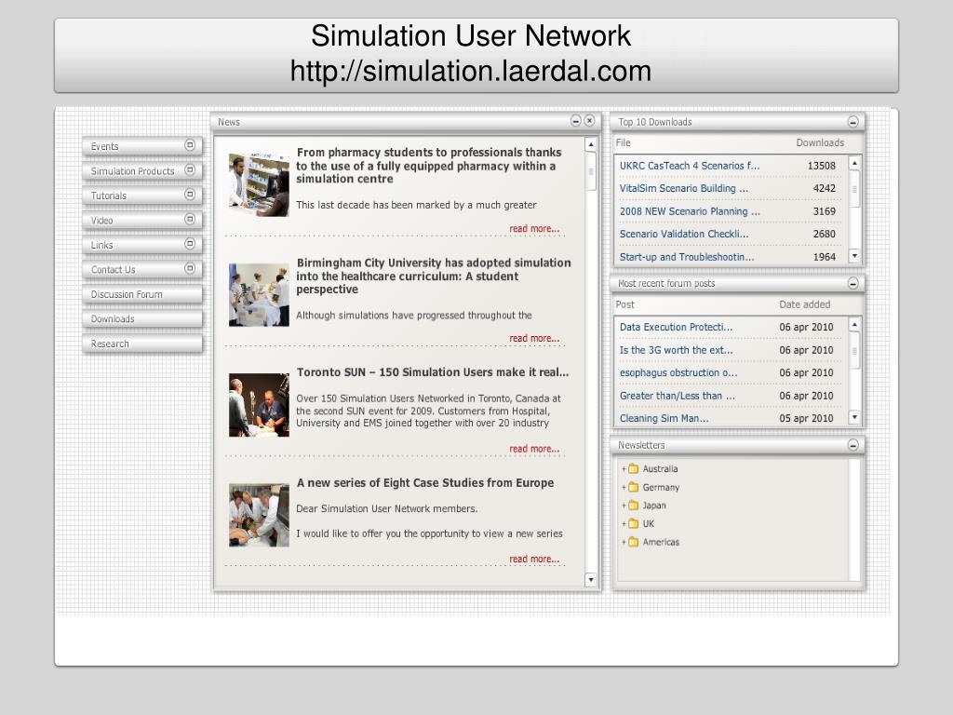This screenshot has width=953, height=715.
Task: Collapse Most recent forum posts panel
Action: click(852, 284)
